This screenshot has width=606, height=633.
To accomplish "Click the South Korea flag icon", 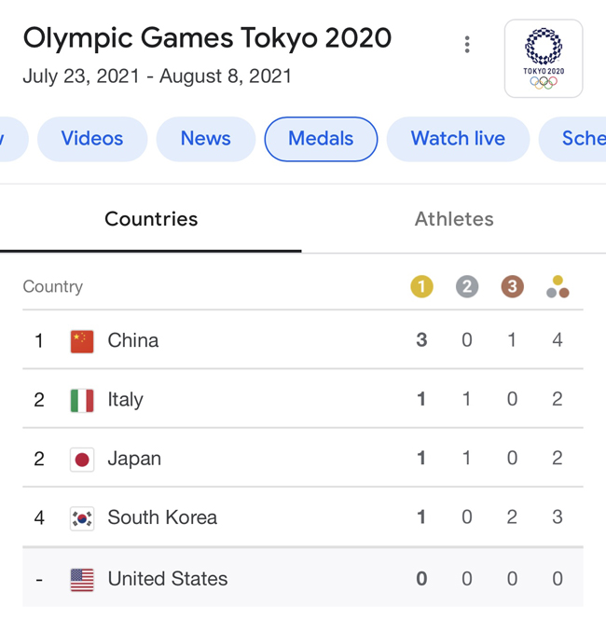I will click(82, 518).
